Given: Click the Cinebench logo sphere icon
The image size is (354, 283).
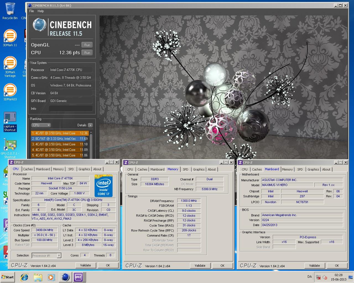Looking at the screenshot, I should [40, 25].
